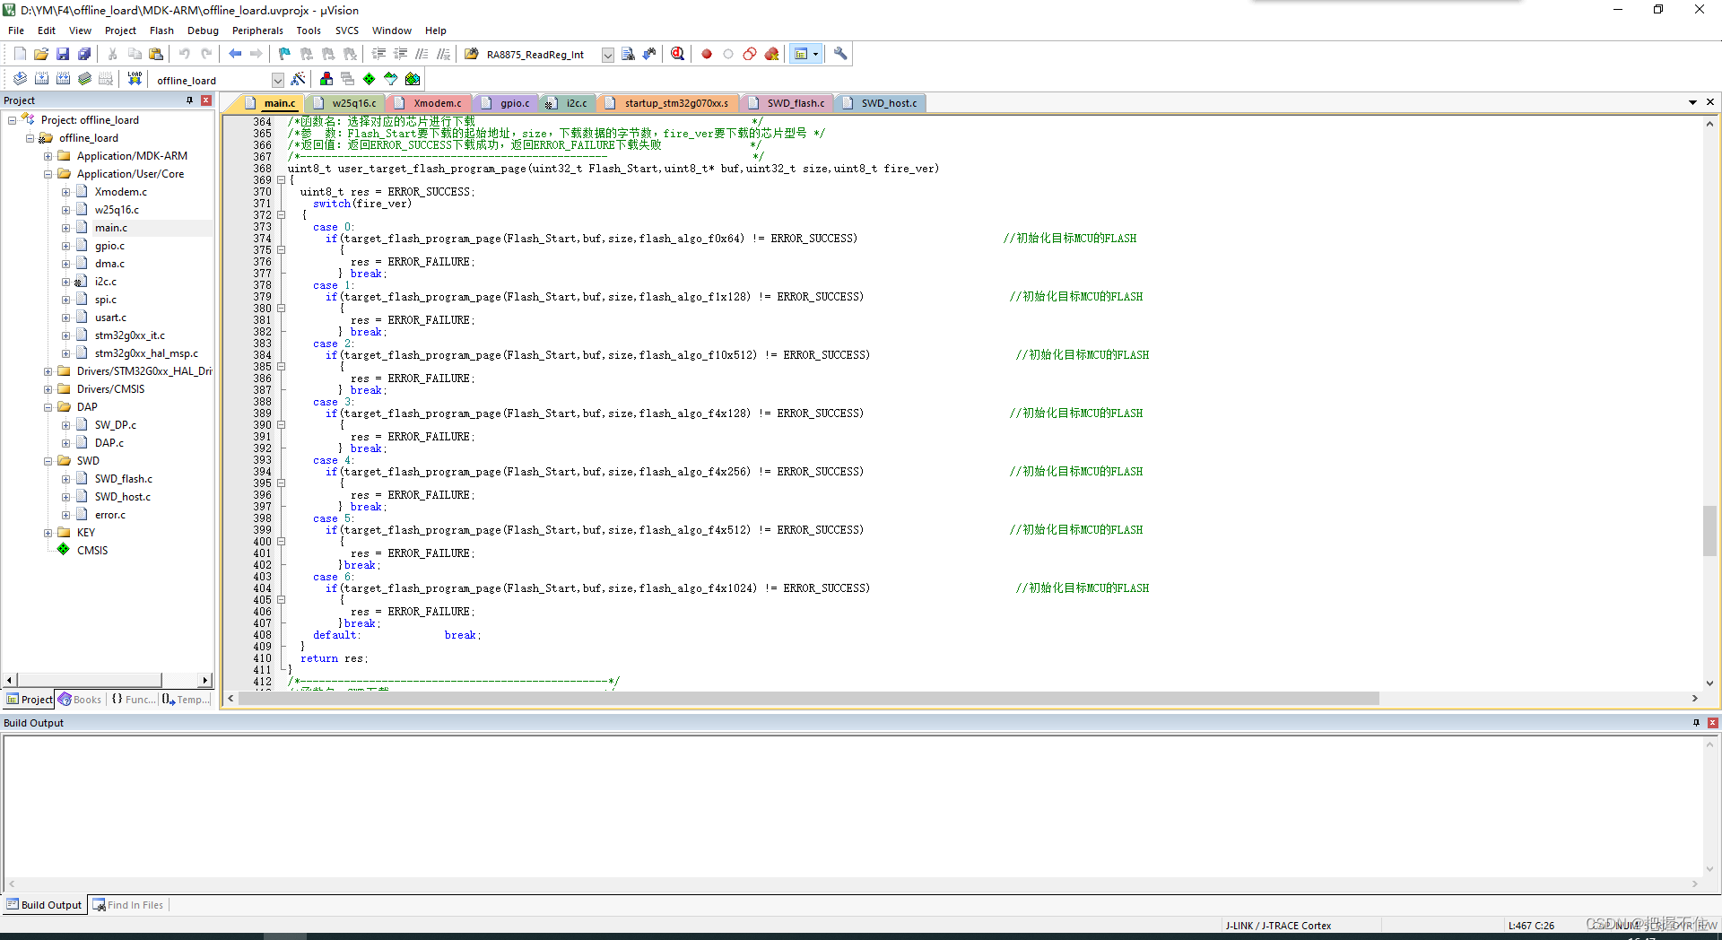Show the Templates panel tab
This screenshot has width=1722, height=940.
click(187, 700)
